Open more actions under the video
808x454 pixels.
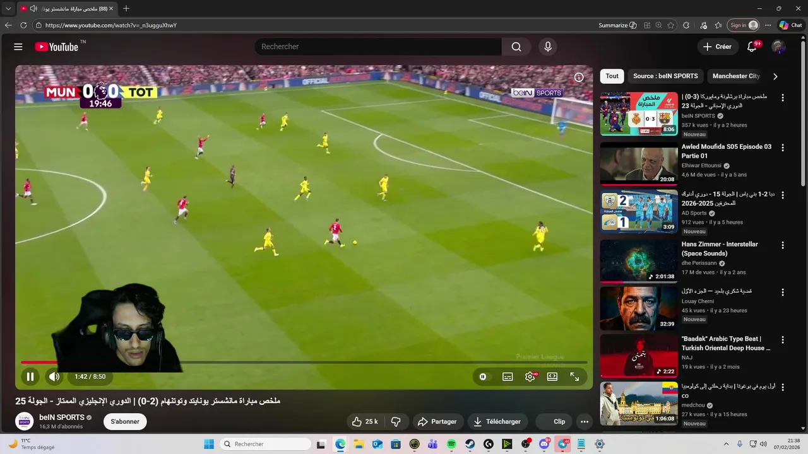tap(585, 421)
